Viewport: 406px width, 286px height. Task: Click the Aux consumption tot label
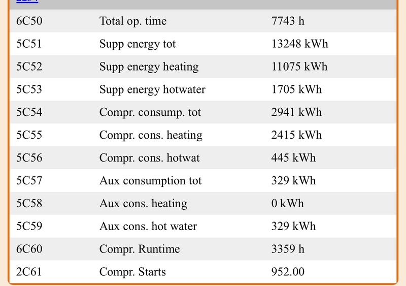pos(151,181)
